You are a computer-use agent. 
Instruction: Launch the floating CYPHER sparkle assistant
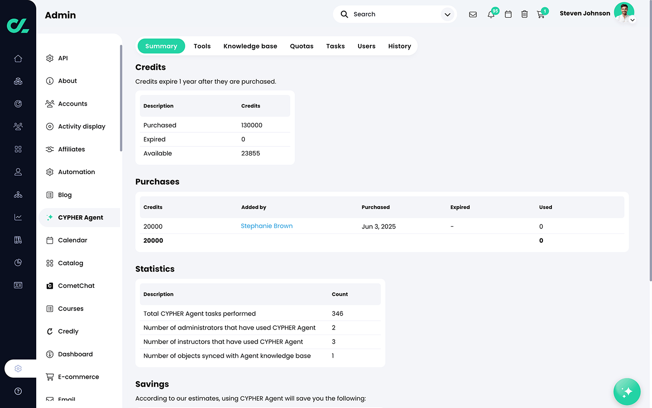click(x=627, y=392)
